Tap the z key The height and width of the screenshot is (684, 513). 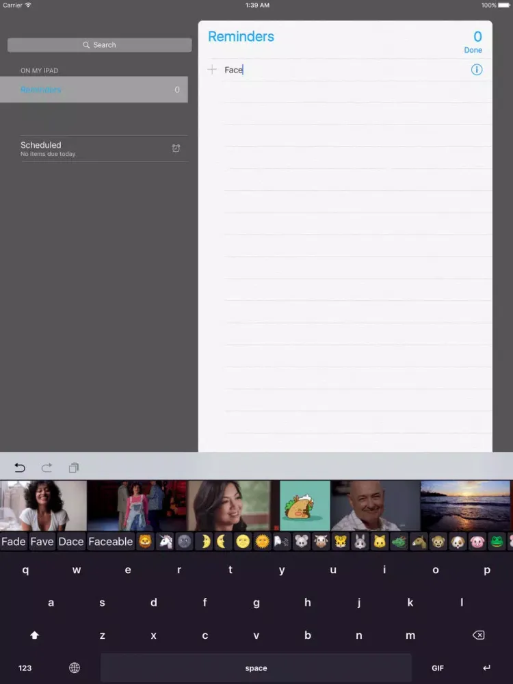tap(102, 635)
